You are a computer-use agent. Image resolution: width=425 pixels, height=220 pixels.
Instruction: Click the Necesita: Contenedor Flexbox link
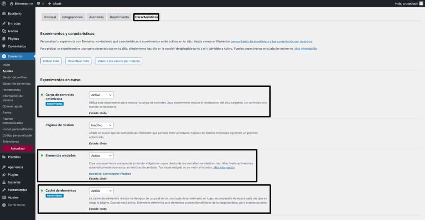110,174
